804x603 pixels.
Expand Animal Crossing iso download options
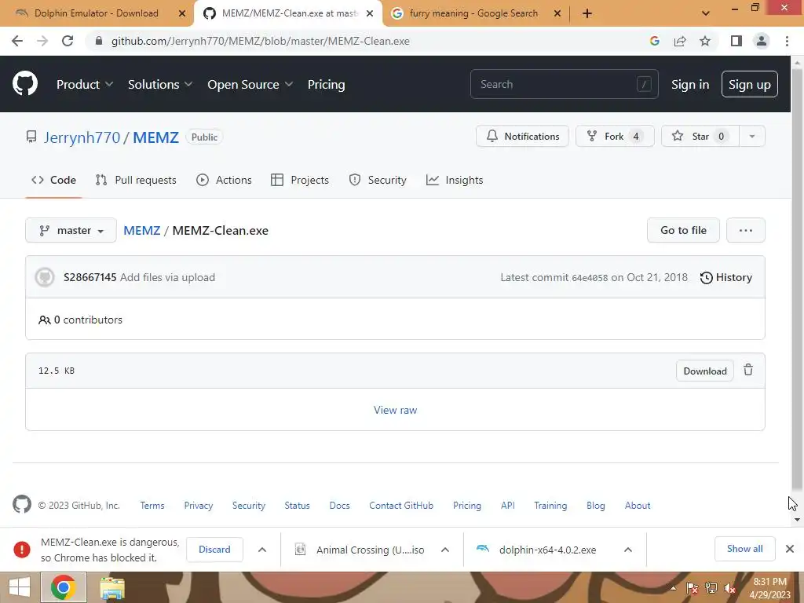pos(445,550)
